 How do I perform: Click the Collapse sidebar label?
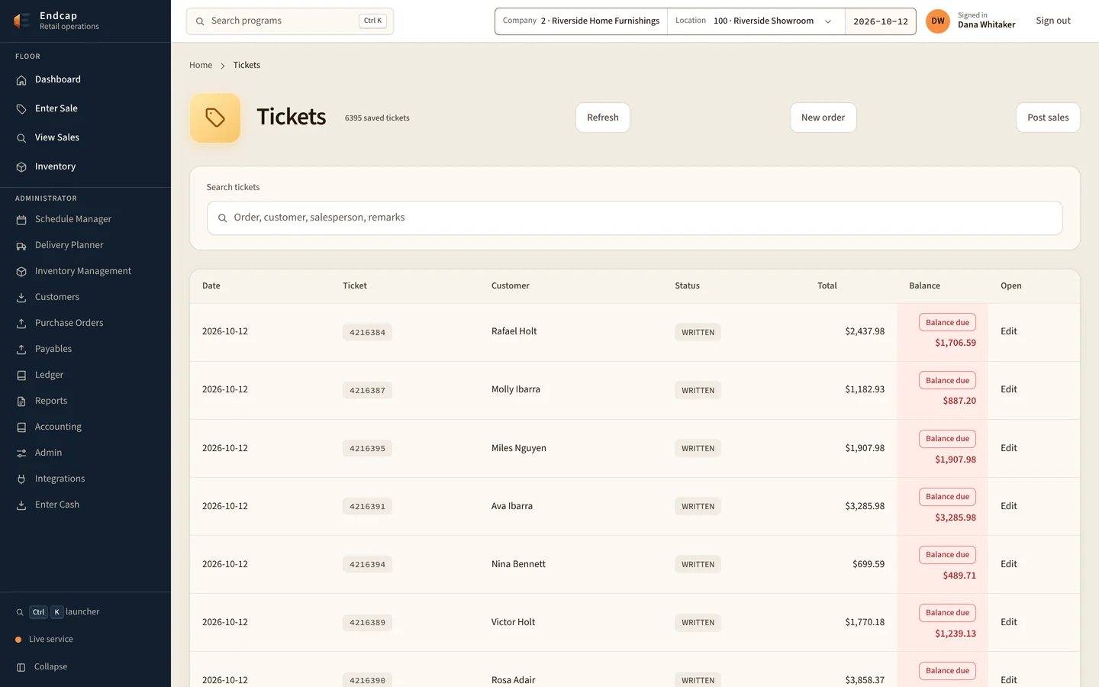tap(50, 666)
